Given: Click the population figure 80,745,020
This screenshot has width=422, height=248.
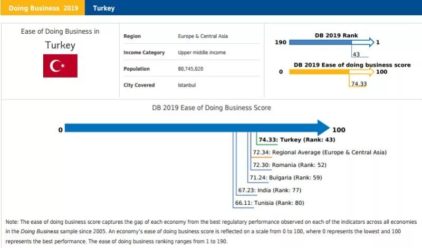Looking at the screenshot, I should pos(190,69).
